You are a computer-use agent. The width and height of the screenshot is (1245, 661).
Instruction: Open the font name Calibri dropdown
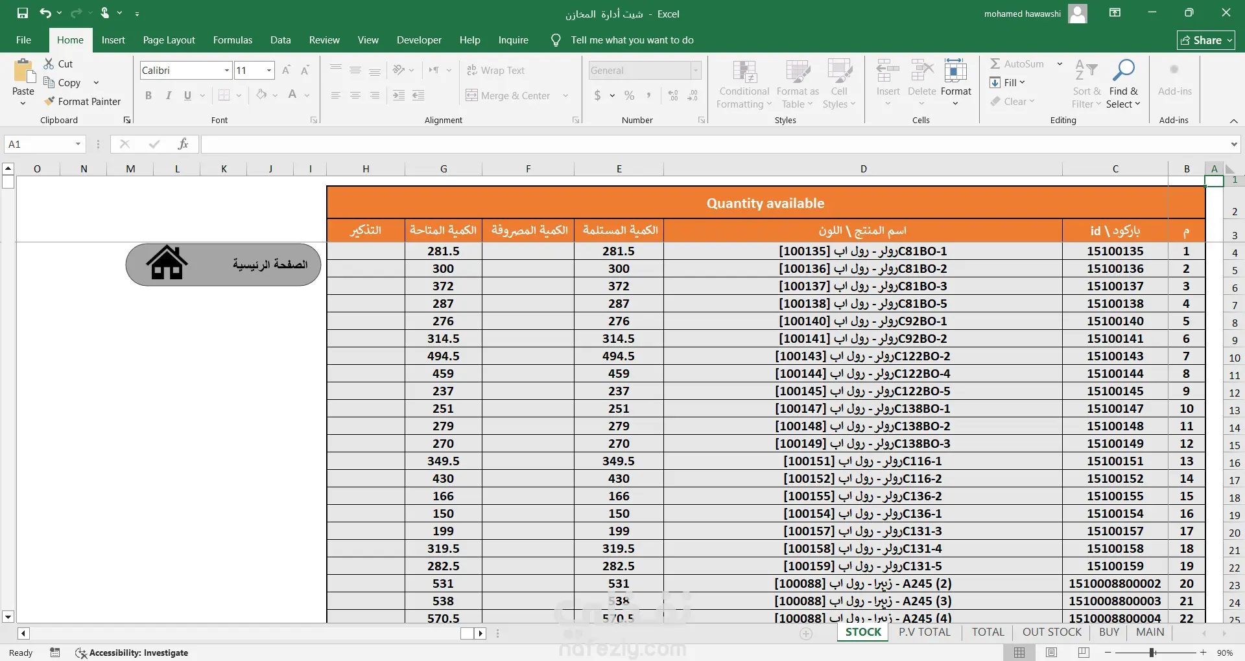pyautogui.click(x=227, y=70)
